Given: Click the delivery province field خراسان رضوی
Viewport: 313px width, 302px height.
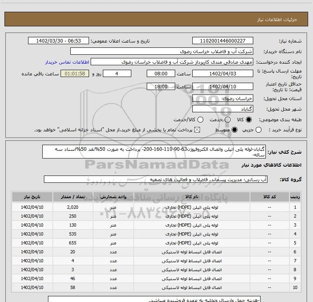Looking at the screenshot, I should (x=223, y=99).
